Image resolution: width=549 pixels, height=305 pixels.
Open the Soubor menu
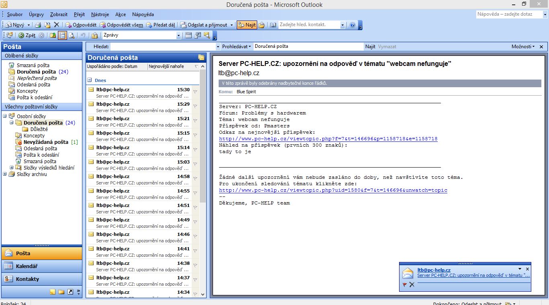15,14
